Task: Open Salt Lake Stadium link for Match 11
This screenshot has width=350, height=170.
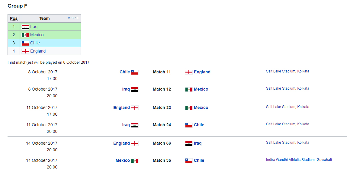Action: point(287,71)
